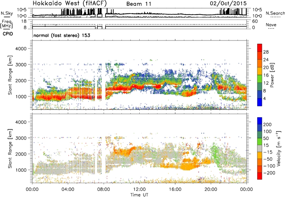Click the 'Power [dB]' colorbar title
Viewport: 285px width, 197px height.
pyautogui.click(x=272, y=75)
